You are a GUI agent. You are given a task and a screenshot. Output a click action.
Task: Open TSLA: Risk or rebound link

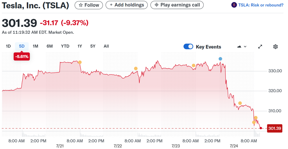[261, 5]
